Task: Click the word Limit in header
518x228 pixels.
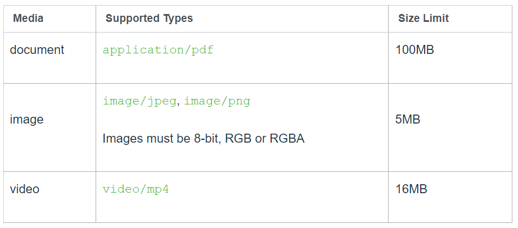Action: [x=437, y=18]
